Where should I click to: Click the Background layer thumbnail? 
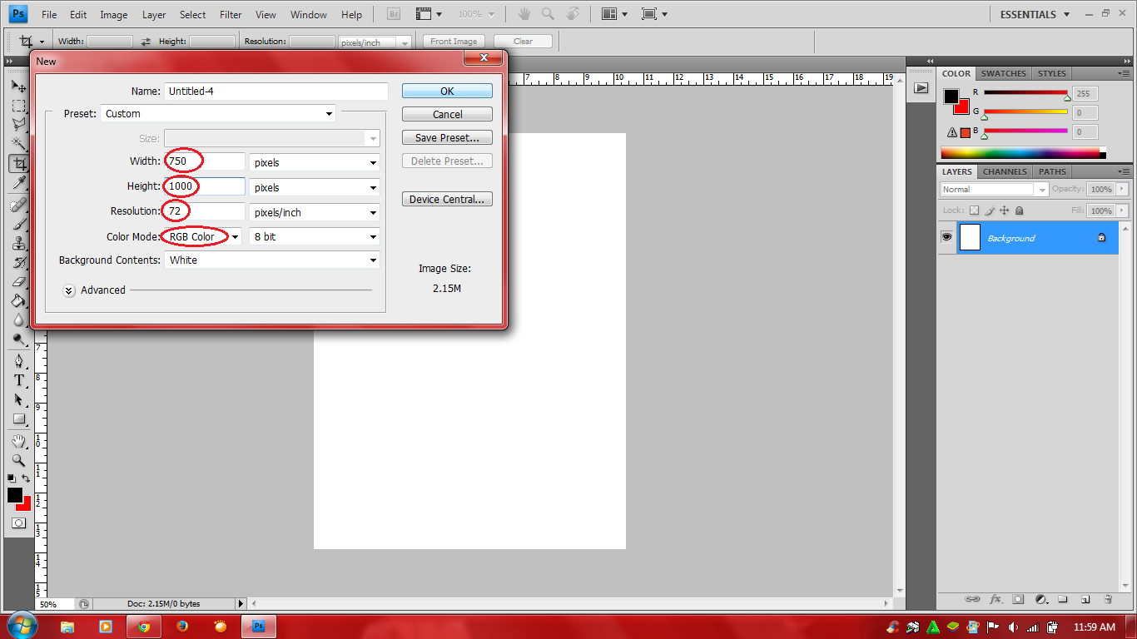point(970,237)
